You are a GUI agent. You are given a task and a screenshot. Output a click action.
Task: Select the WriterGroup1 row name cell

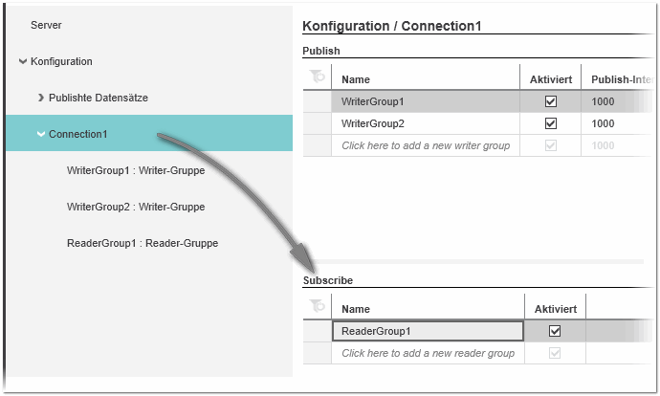[425, 101]
